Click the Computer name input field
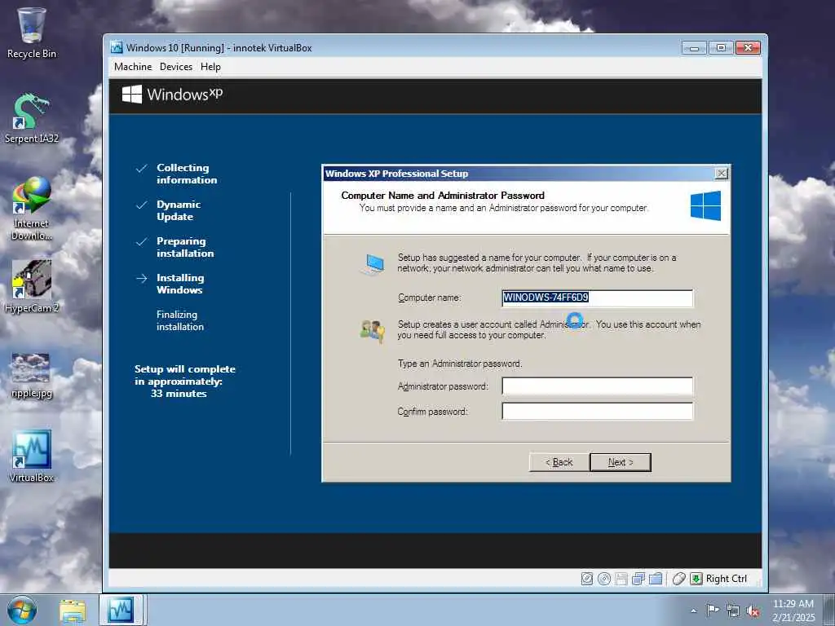Screen dimensions: 835x626 (x=598, y=298)
